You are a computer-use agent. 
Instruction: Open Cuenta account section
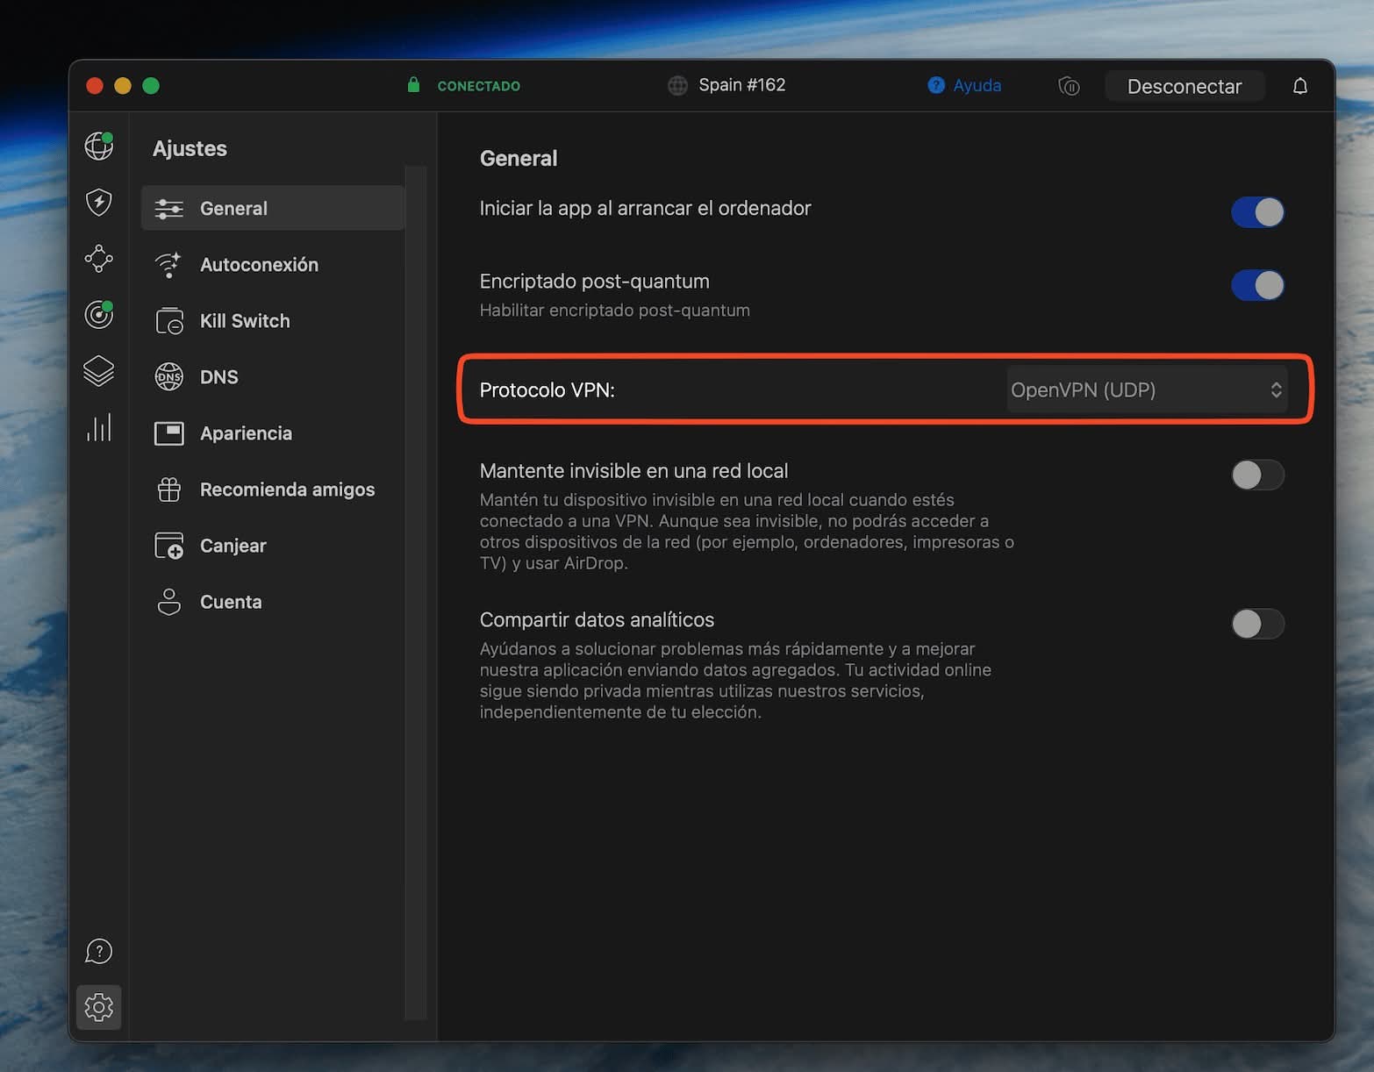tap(273, 602)
